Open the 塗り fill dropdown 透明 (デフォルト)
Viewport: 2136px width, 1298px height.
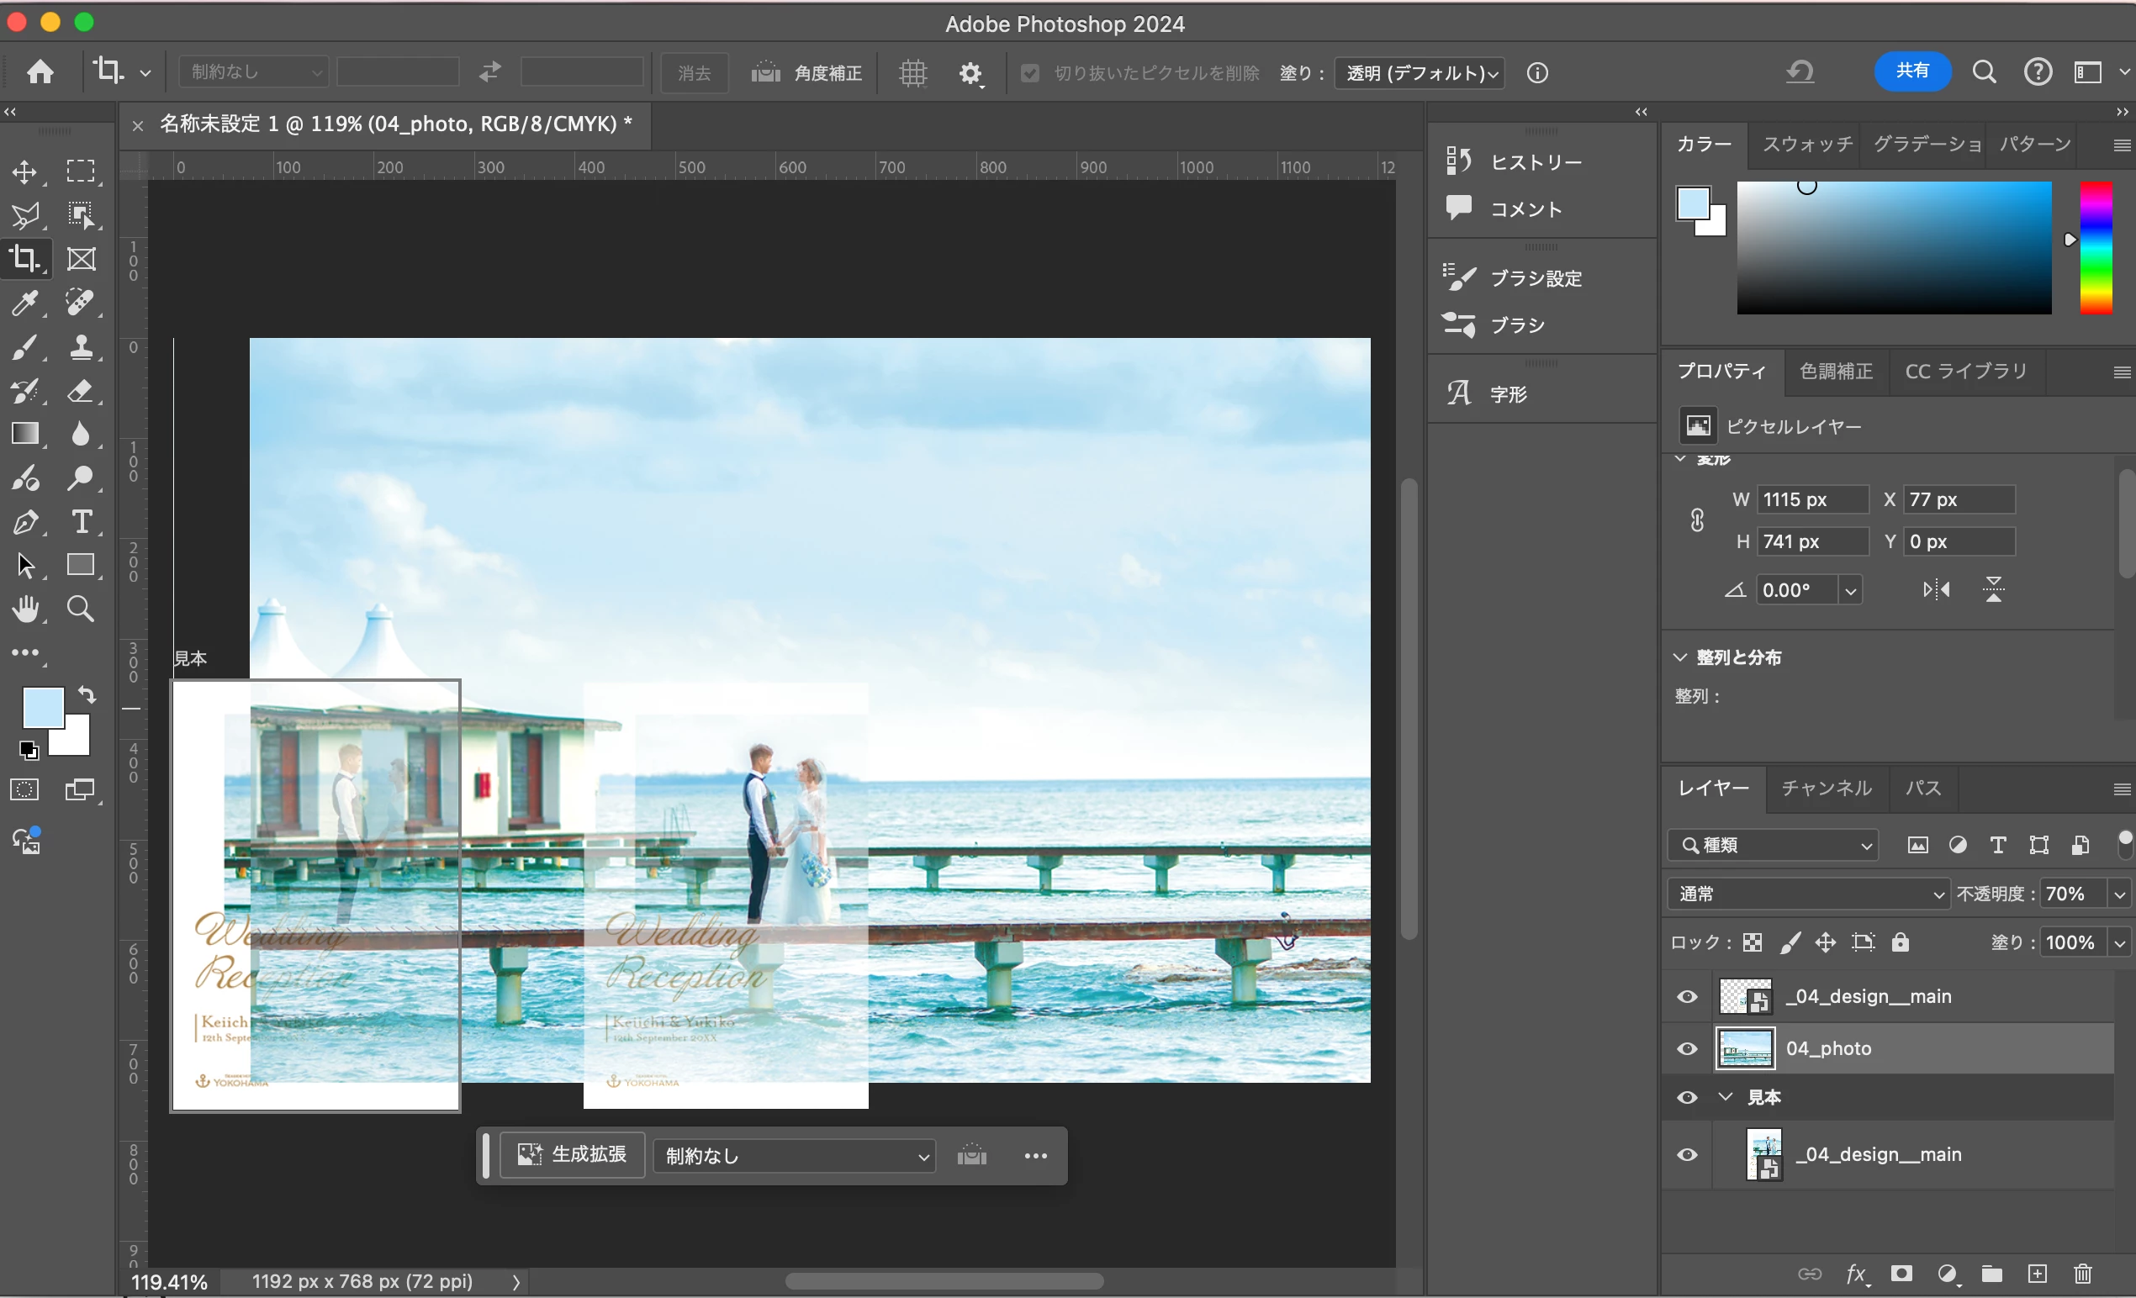pyautogui.click(x=1420, y=73)
